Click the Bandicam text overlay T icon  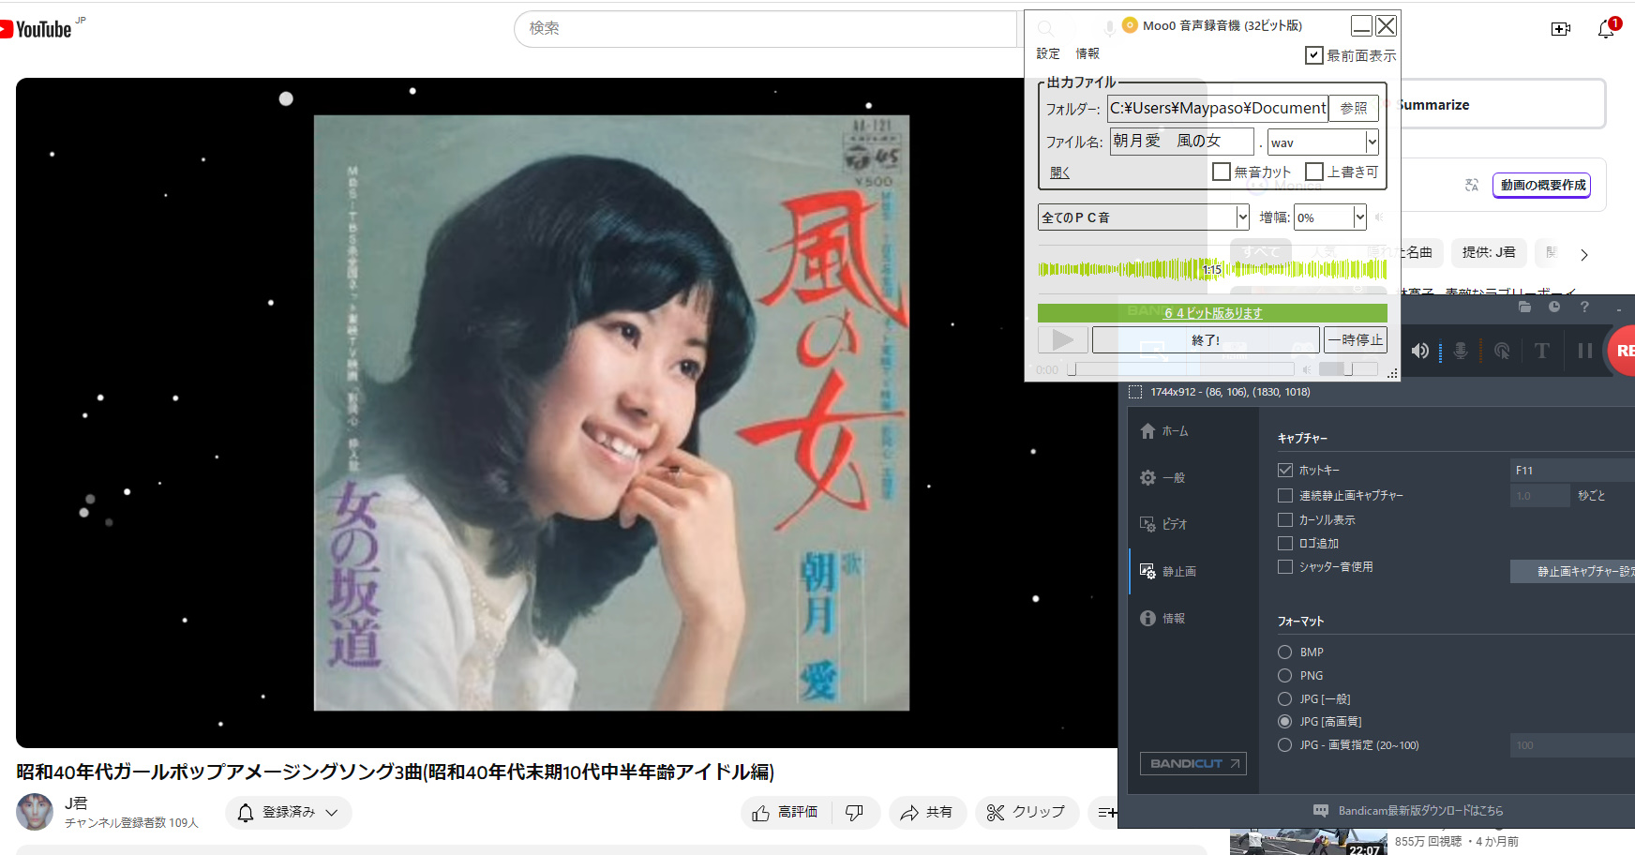tap(1542, 351)
